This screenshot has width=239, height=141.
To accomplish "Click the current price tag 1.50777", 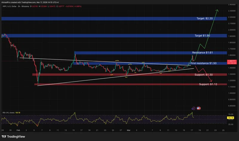I will [x=232, y=61].
